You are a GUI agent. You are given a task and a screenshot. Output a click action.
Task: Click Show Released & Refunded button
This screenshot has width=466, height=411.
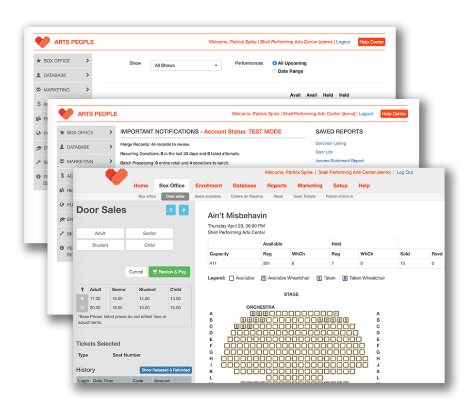click(166, 370)
